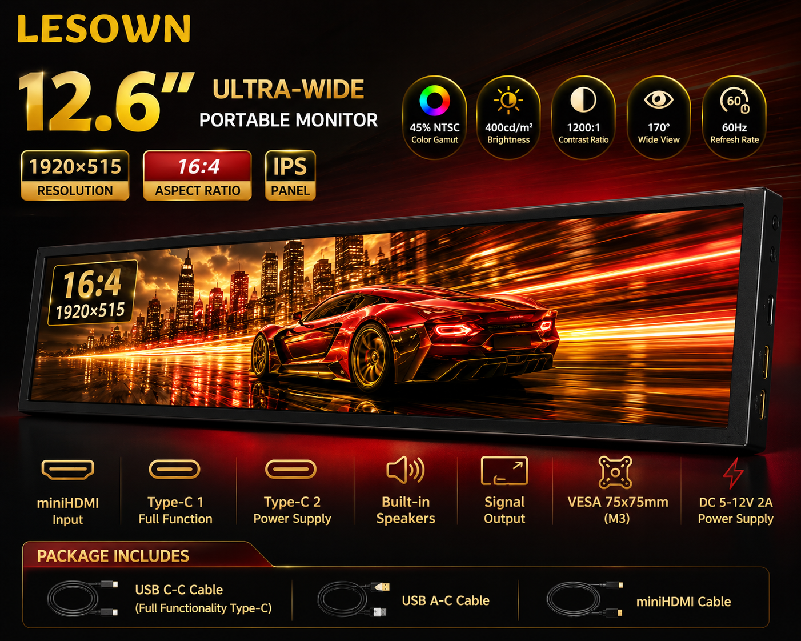This screenshot has height=641, width=801.
Task: Click the Signal Output screen icon
Action: pos(504,471)
